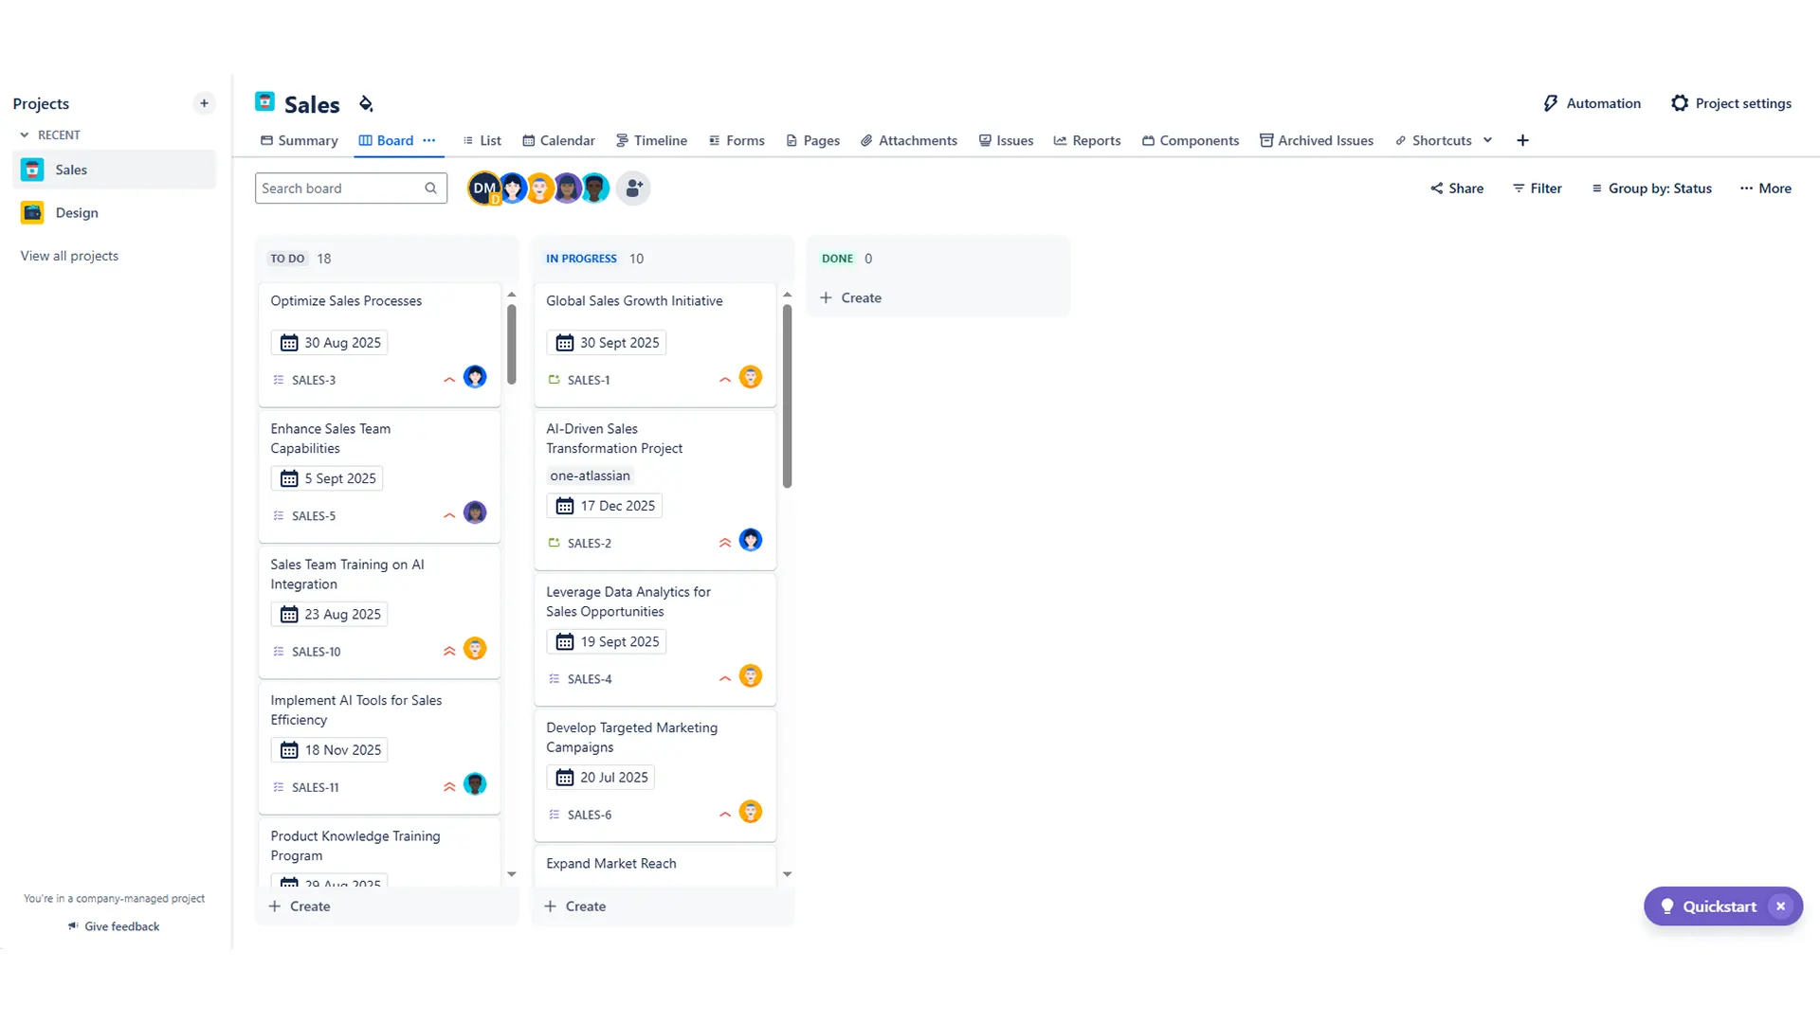The height and width of the screenshot is (1023, 1820).
Task: Click 18 Nov 2025 date on SALES-11
Action: pyautogui.click(x=330, y=750)
